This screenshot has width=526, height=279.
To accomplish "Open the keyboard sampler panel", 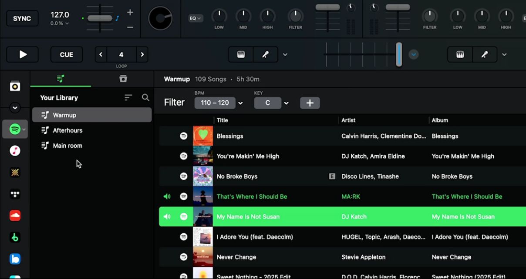I will (240, 54).
